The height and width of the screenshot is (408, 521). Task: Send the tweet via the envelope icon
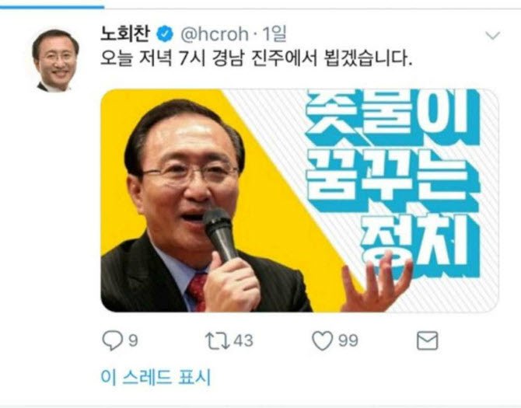(x=427, y=340)
